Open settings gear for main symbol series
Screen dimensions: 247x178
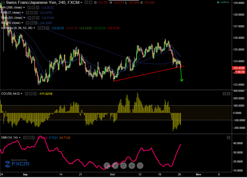click(x=91, y=2)
